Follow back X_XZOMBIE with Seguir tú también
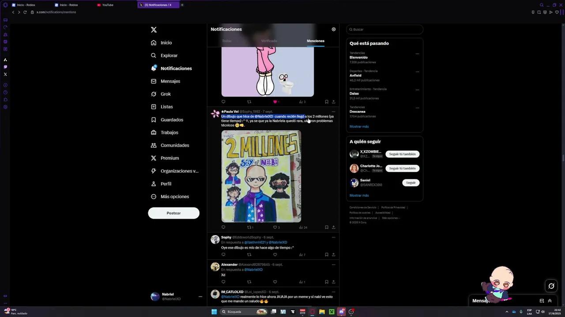Screen dimensions: 565x317 pos(402,154)
